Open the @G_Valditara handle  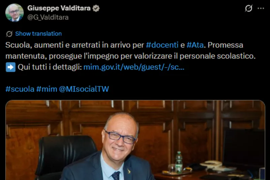[x=48, y=17]
